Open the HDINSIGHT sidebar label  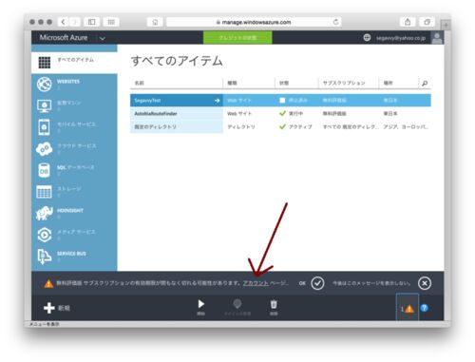click(x=70, y=211)
